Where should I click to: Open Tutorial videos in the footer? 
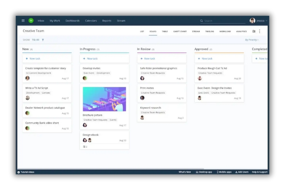[x=26, y=172]
